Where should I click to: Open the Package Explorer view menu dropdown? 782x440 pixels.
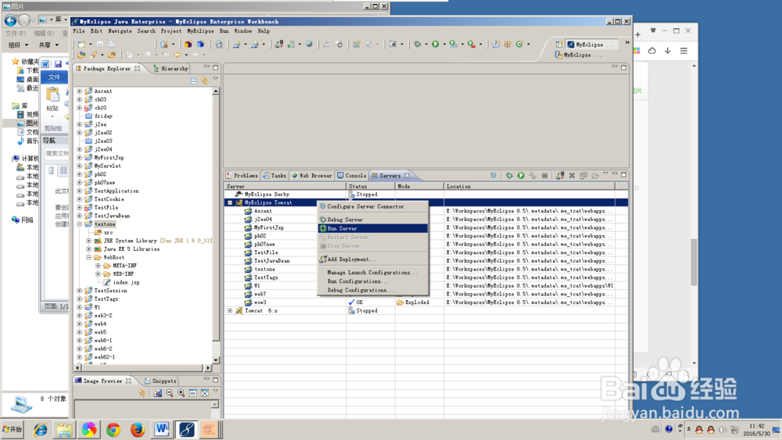tap(216, 79)
